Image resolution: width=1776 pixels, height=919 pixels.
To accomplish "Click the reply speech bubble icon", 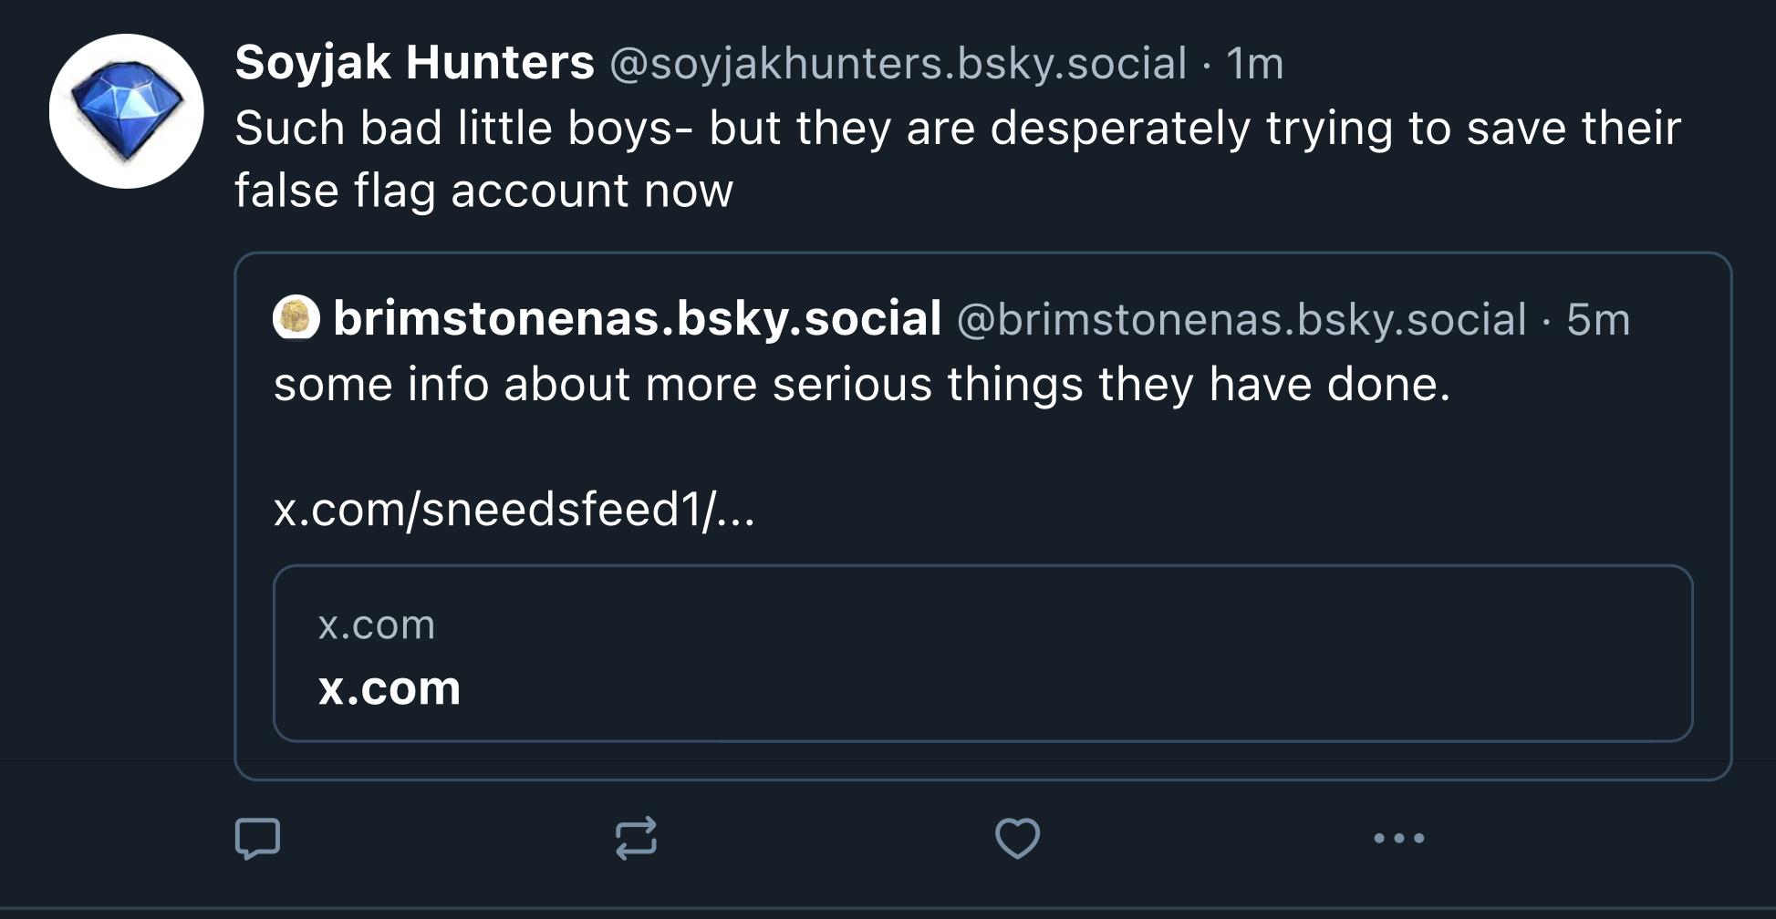I will tap(257, 838).
